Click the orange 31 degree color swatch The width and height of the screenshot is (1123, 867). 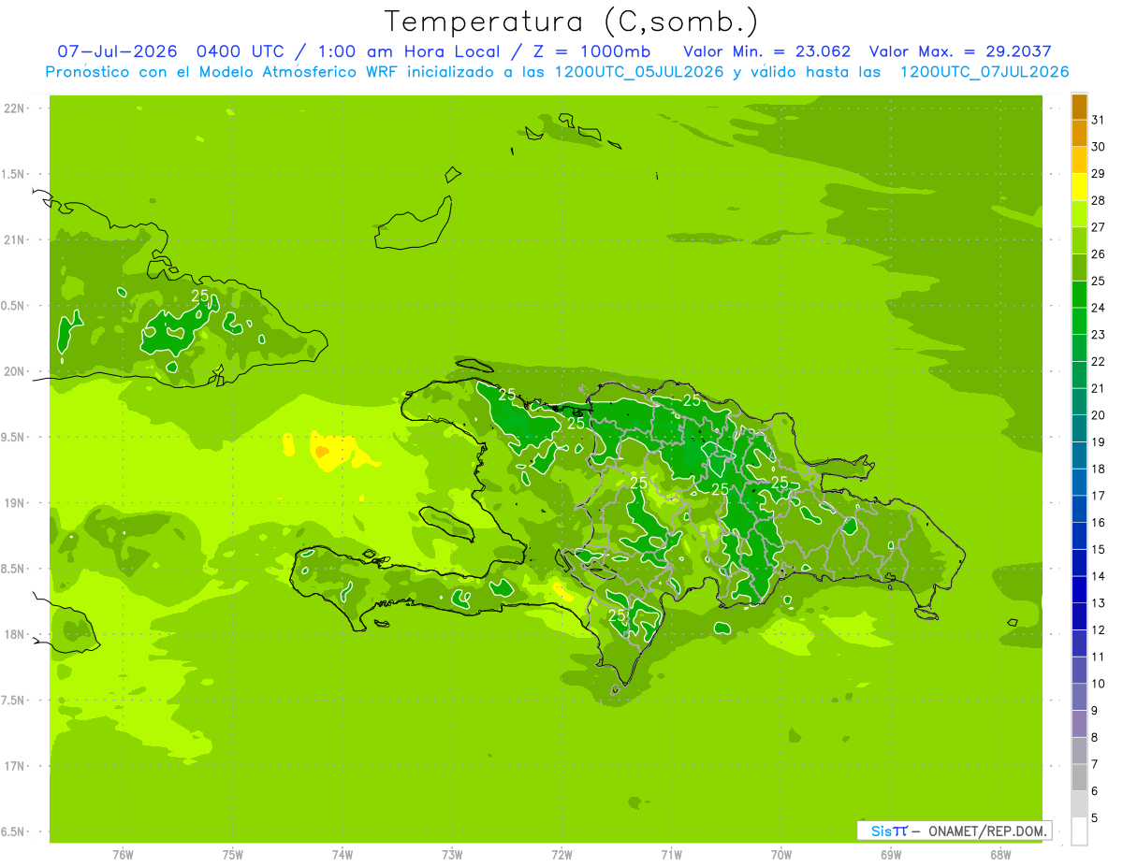point(1079,108)
